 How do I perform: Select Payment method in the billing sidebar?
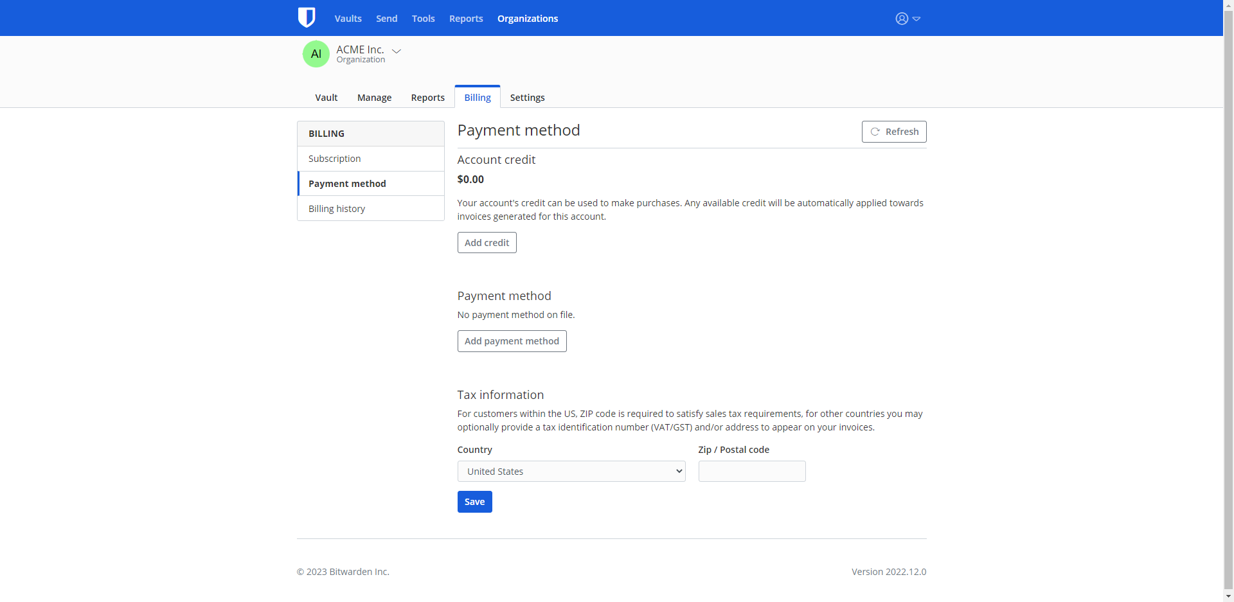coord(371,184)
